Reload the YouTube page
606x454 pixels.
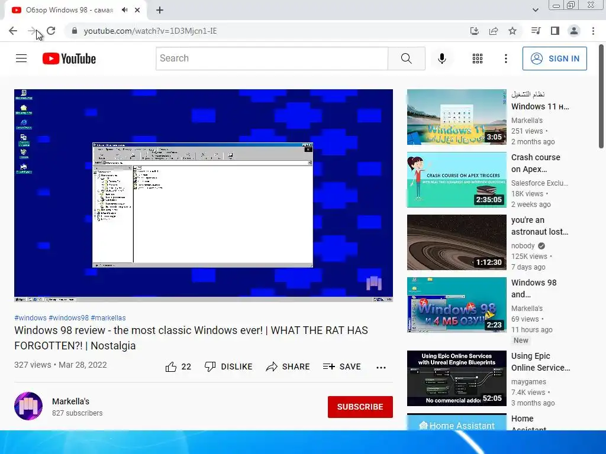click(51, 31)
